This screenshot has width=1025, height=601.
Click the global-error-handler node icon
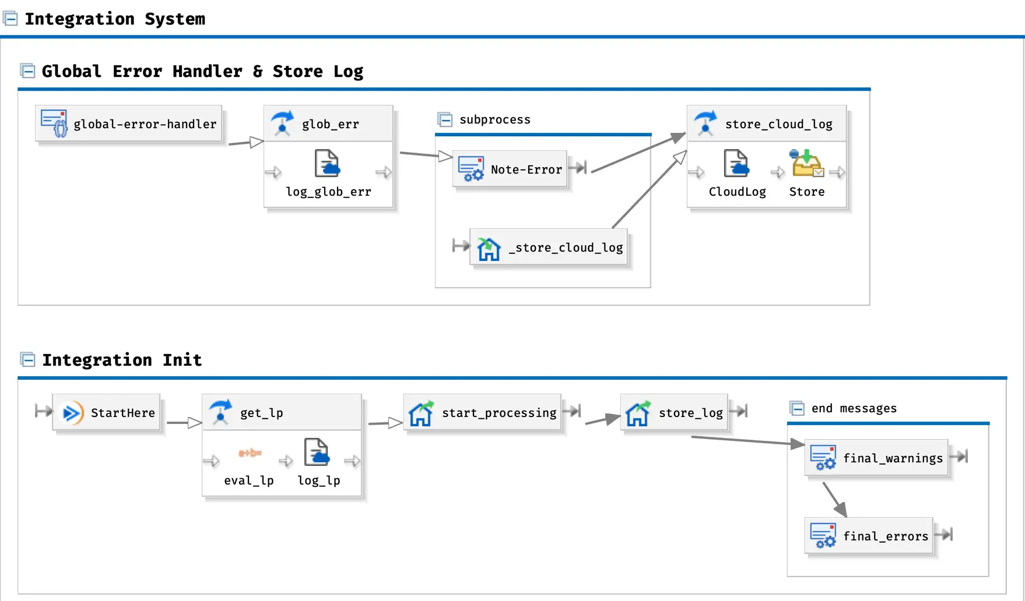pos(54,123)
